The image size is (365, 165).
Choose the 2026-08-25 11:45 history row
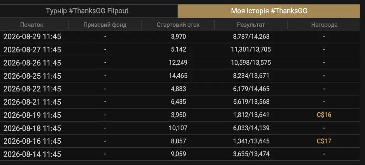[x=180, y=76]
